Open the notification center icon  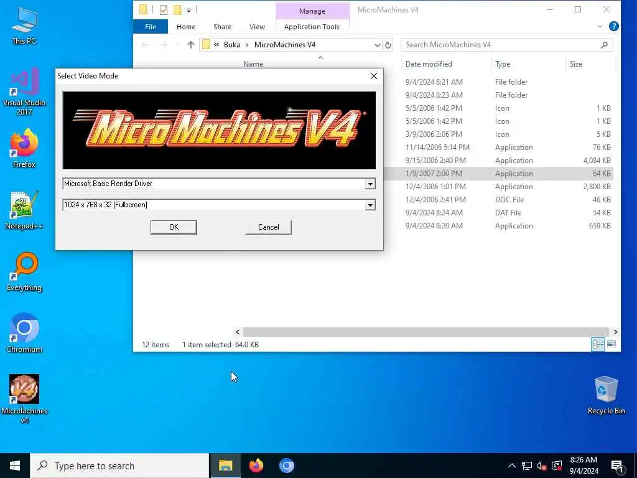click(x=617, y=466)
